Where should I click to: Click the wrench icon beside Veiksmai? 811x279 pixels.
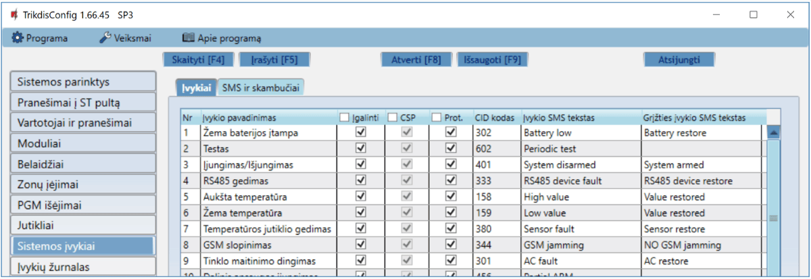[105, 38]
